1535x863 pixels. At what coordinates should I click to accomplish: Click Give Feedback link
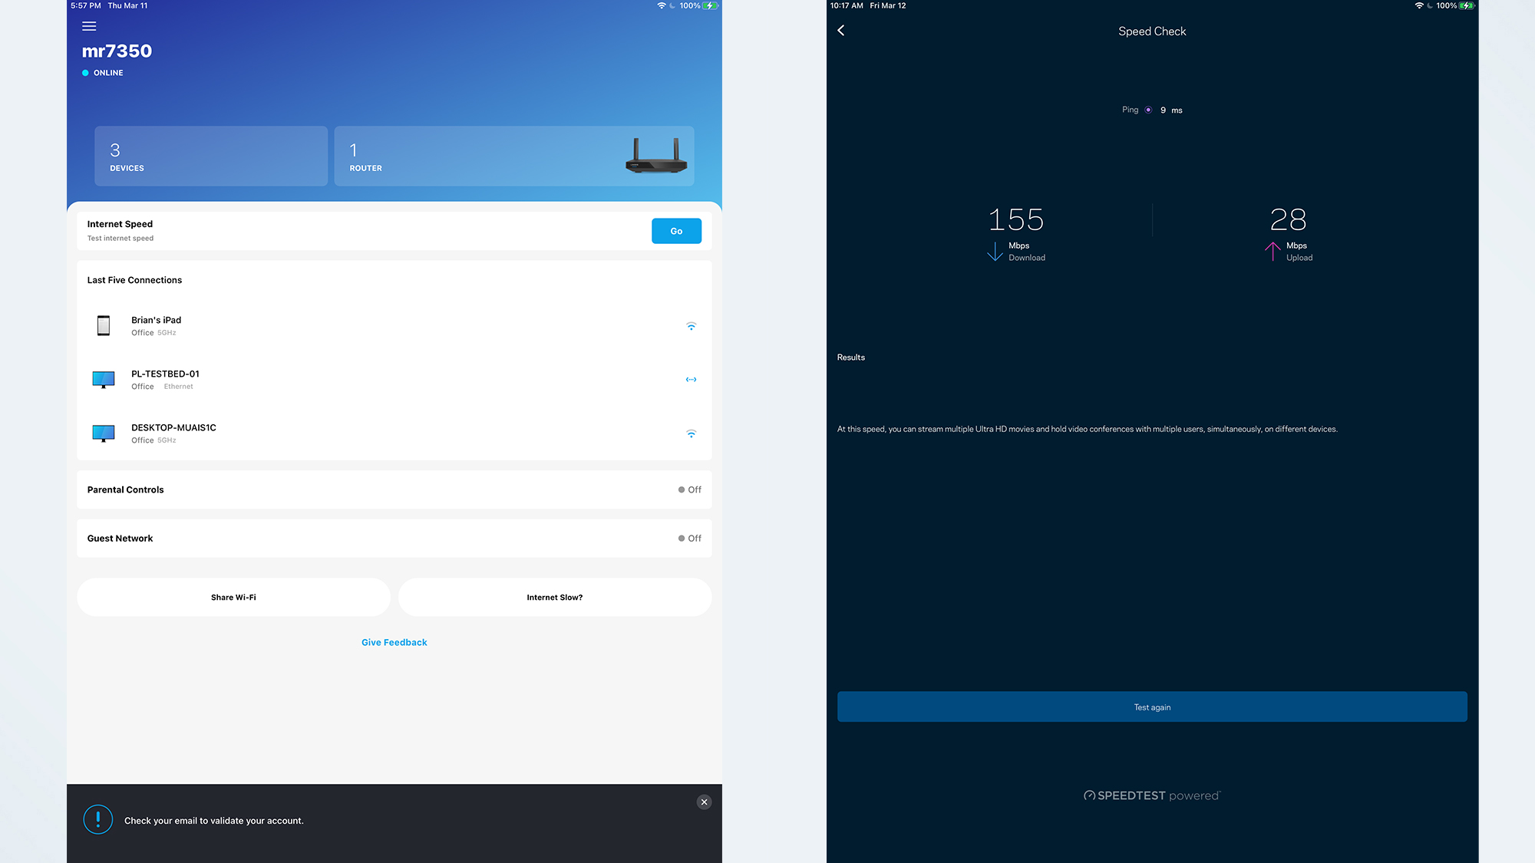(x=394, y=642)
